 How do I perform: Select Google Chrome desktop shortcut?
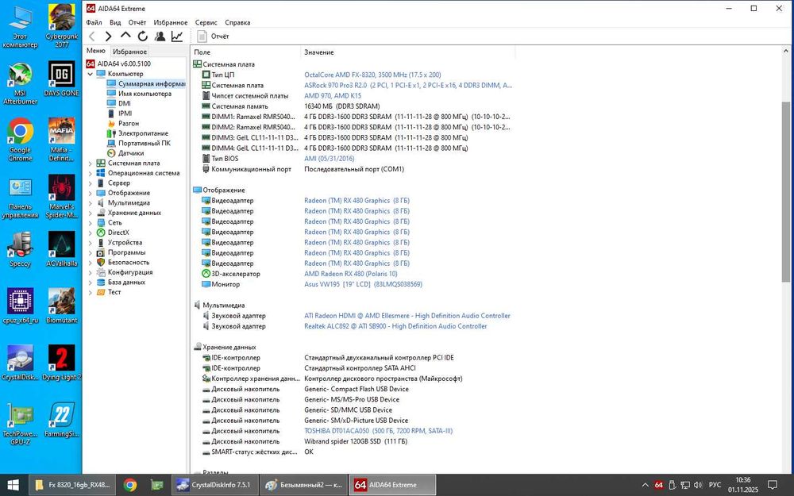point(21,140)
